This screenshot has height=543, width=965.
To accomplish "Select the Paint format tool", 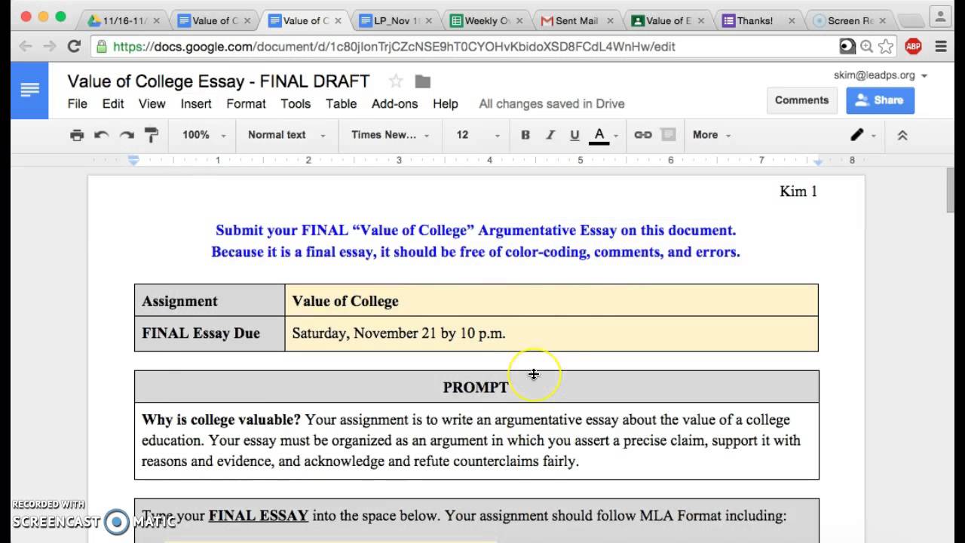I will [152, 135].
